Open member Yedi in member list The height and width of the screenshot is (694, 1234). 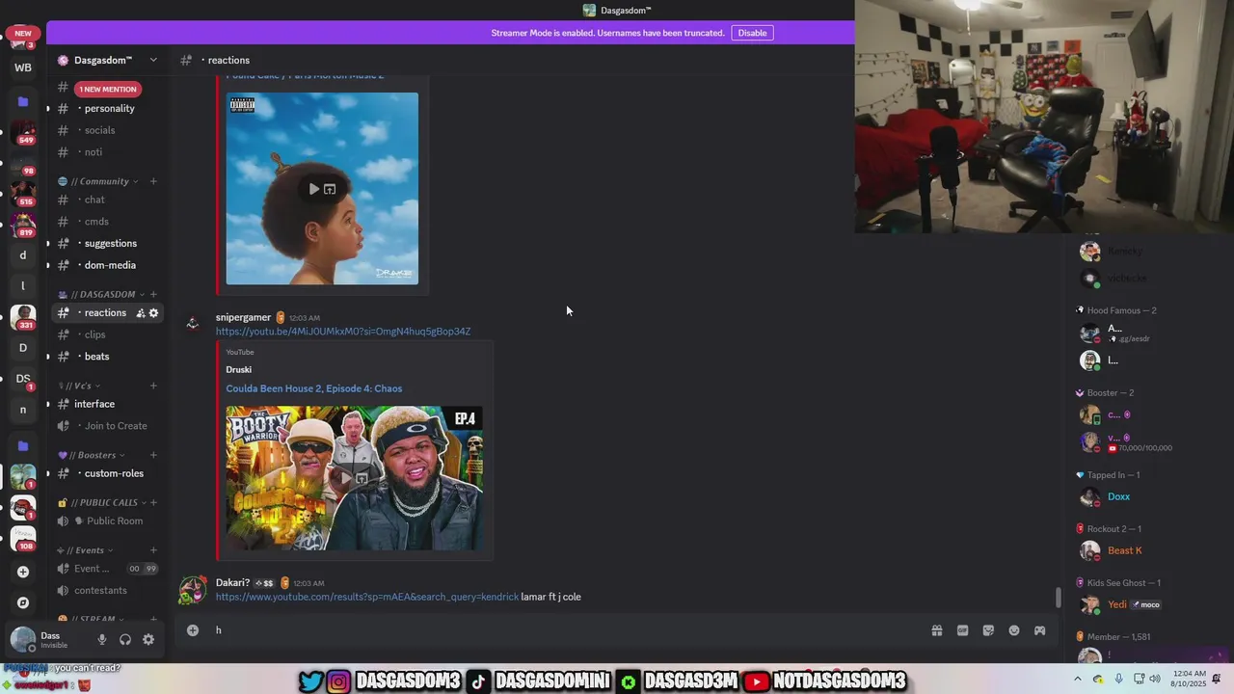(x=1118, y=604)
